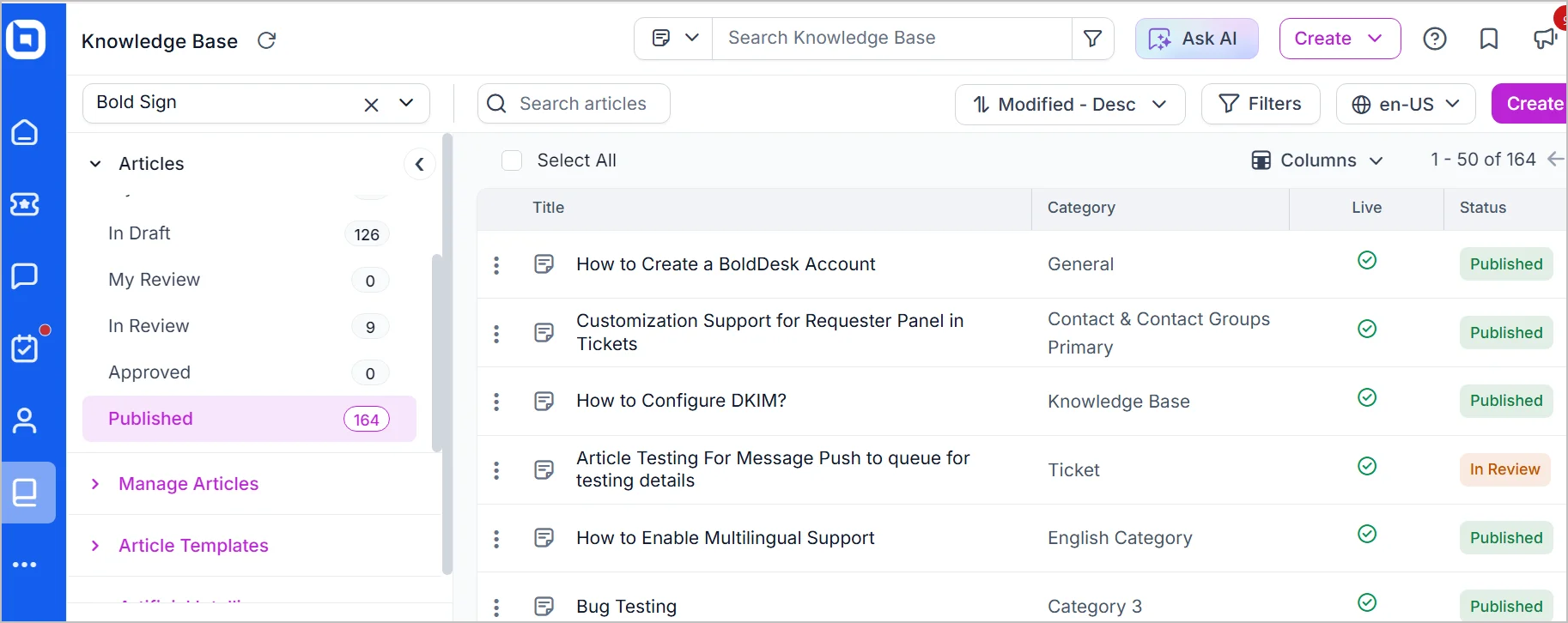1568x623 pixels.
Task: Click the Ask AI button
Action: tap(1196, 39)
